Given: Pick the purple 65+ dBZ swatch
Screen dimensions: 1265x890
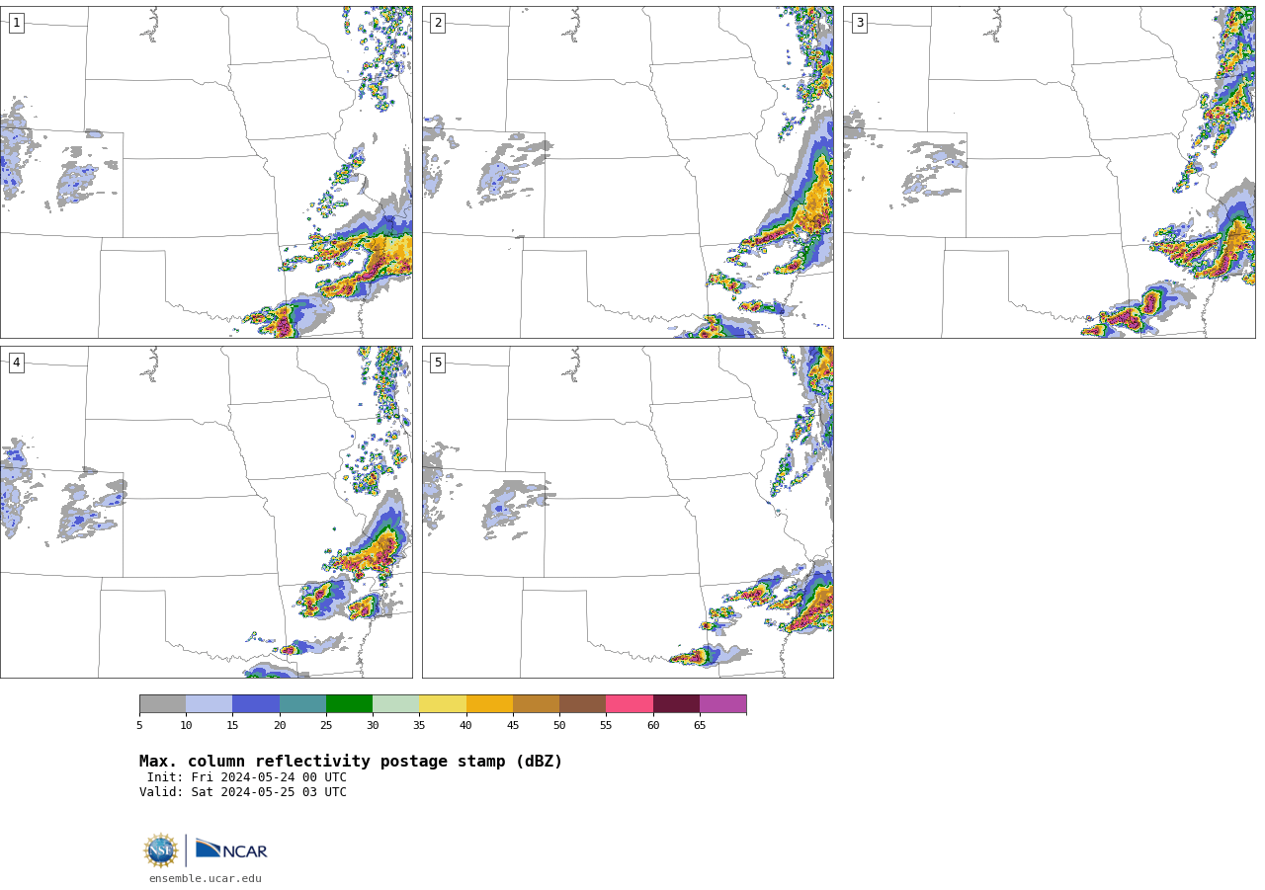Looking at the screenshot, I should 722,704.
